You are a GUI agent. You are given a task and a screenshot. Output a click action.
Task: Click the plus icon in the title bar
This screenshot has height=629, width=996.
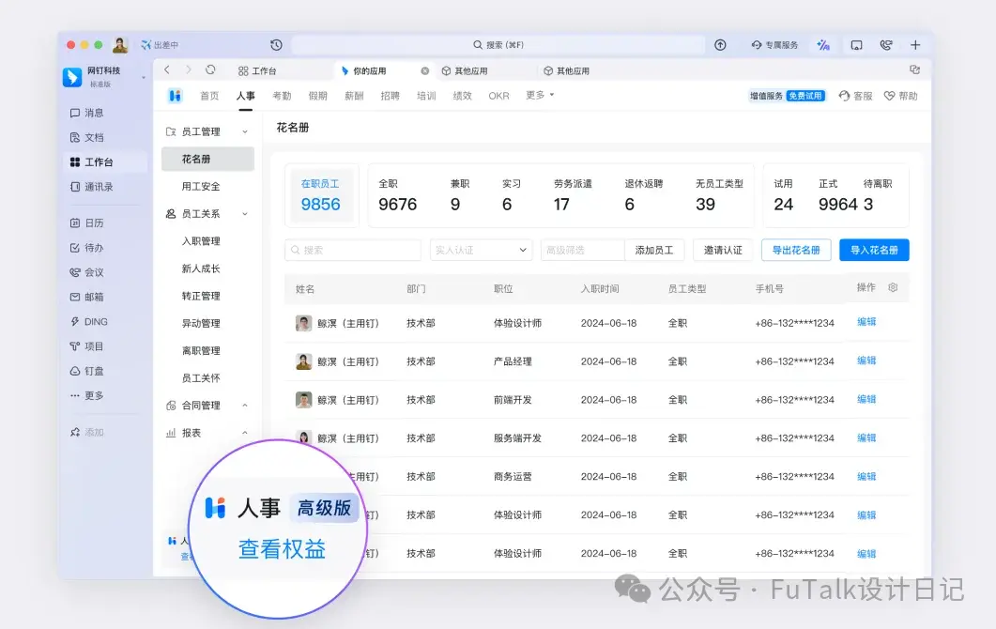coord(915,45)
